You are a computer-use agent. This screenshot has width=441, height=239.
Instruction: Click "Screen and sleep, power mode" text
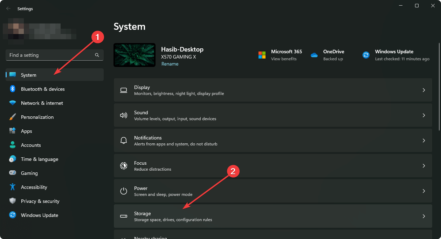[x=163, y=194]
